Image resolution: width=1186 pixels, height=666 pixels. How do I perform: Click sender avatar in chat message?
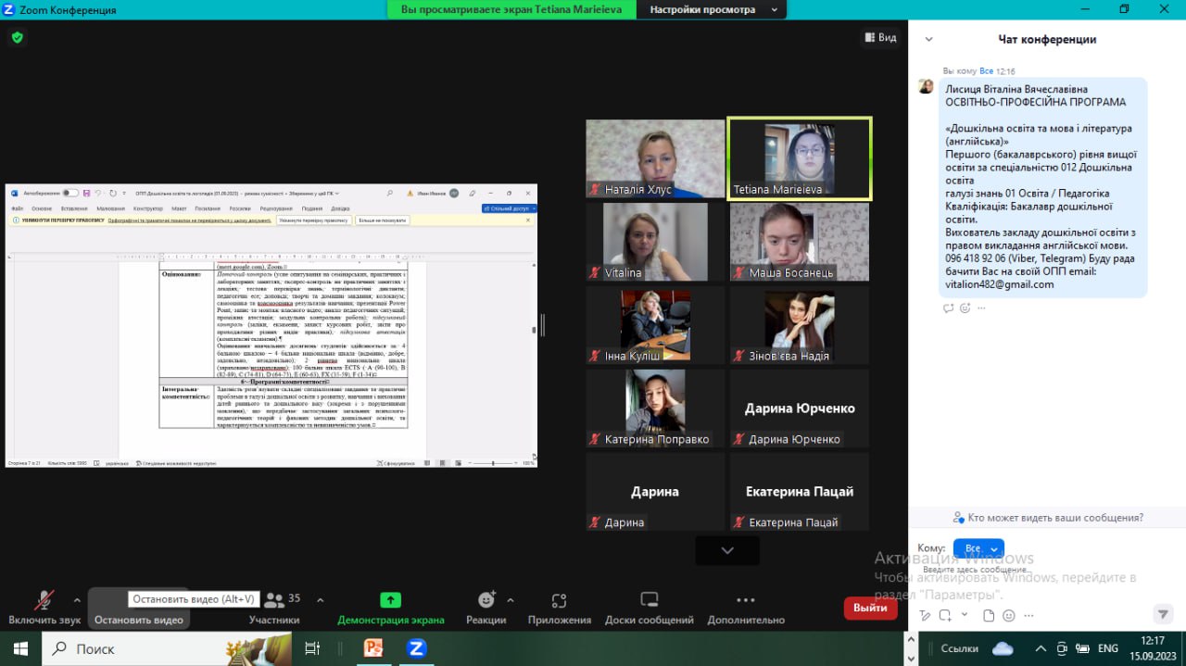pos(926,86)
